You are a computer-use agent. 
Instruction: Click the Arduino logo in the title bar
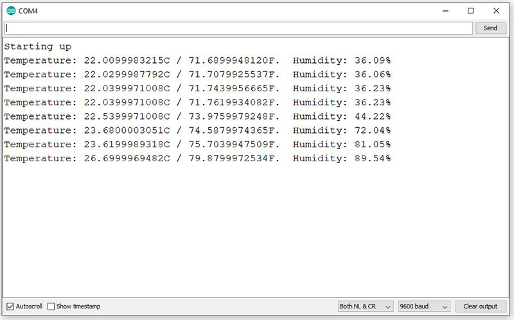[x=11, y=11]
